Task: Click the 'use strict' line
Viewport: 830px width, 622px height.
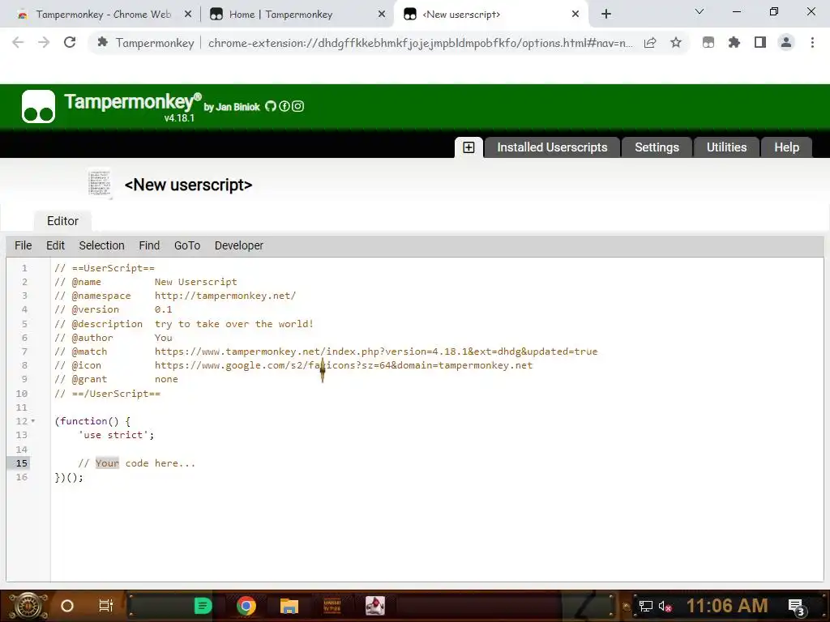Action: pyautogui.click(x=116, y=435)
